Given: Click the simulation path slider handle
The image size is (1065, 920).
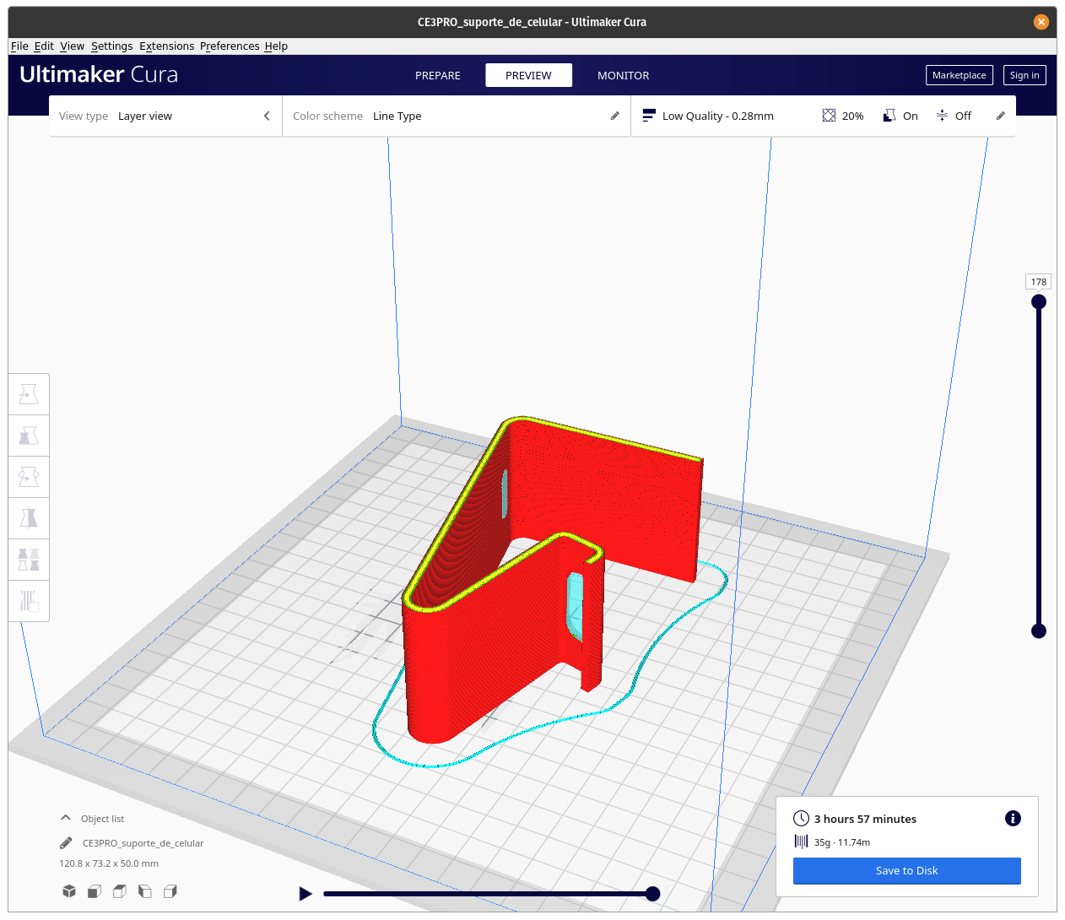Looking at the screenshot, I should click(x=652, y=894).
